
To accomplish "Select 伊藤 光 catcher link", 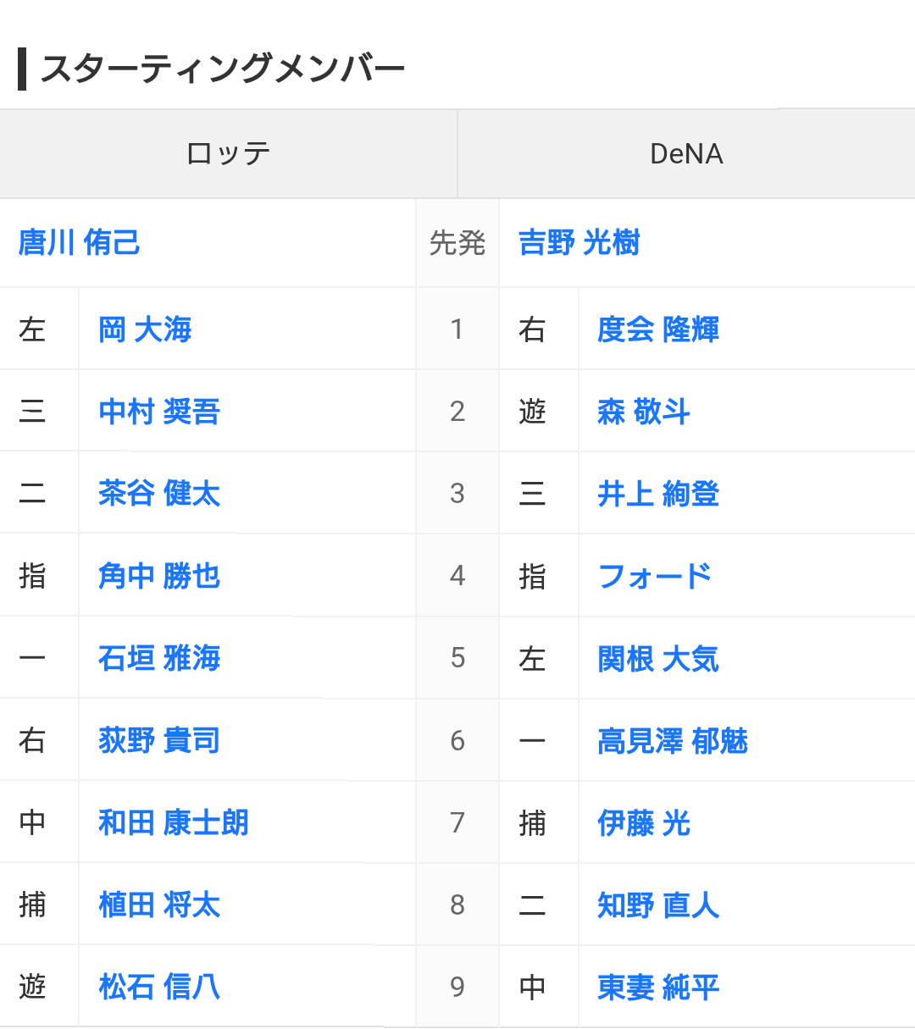I will (x=644, y=822).
